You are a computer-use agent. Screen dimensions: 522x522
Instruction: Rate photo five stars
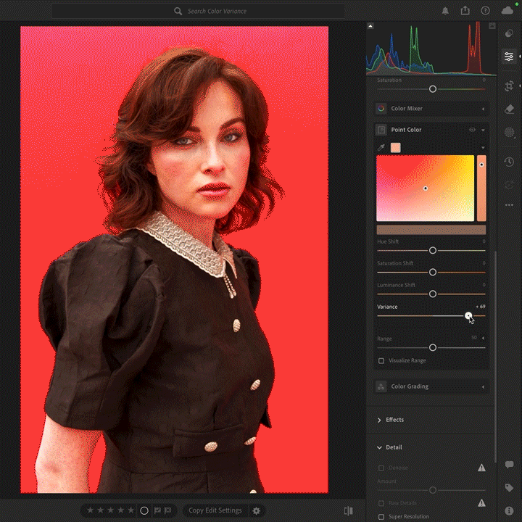click(x=131, y=510)
